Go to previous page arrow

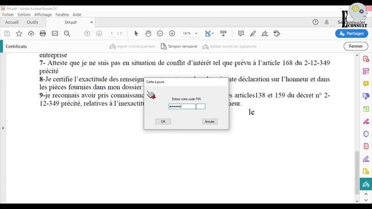click(x=87, y=34)
